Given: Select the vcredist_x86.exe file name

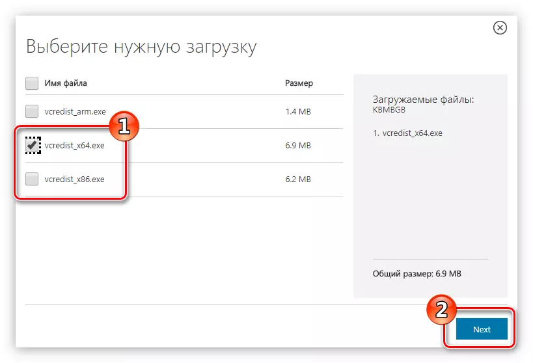Looking at the screenshot, I should pyautogui.click(x=74, y=180).
